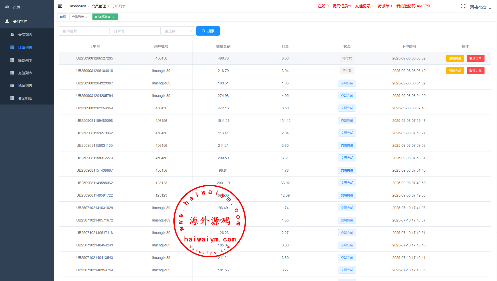Click the 首页 dashboard icon in sidebar
Image resolution: width=497 pixels, height=281 pixels.
pos(7,7)
